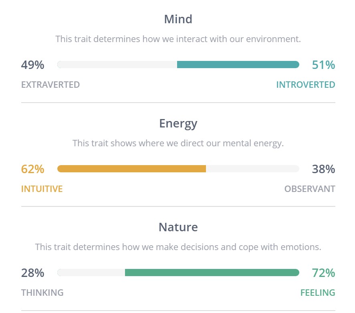Click the green Feeling bar segment
355x313 pixels.
[212, 273]
